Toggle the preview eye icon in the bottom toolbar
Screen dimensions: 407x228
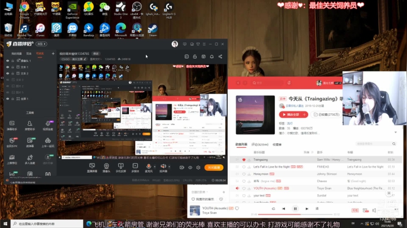190,168
